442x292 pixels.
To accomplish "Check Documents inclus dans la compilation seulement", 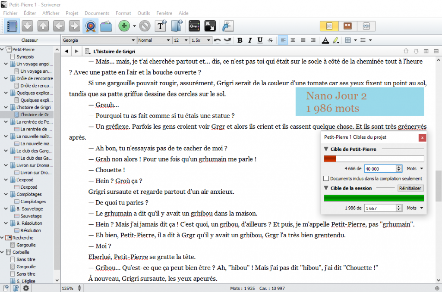I will (326, 178).
